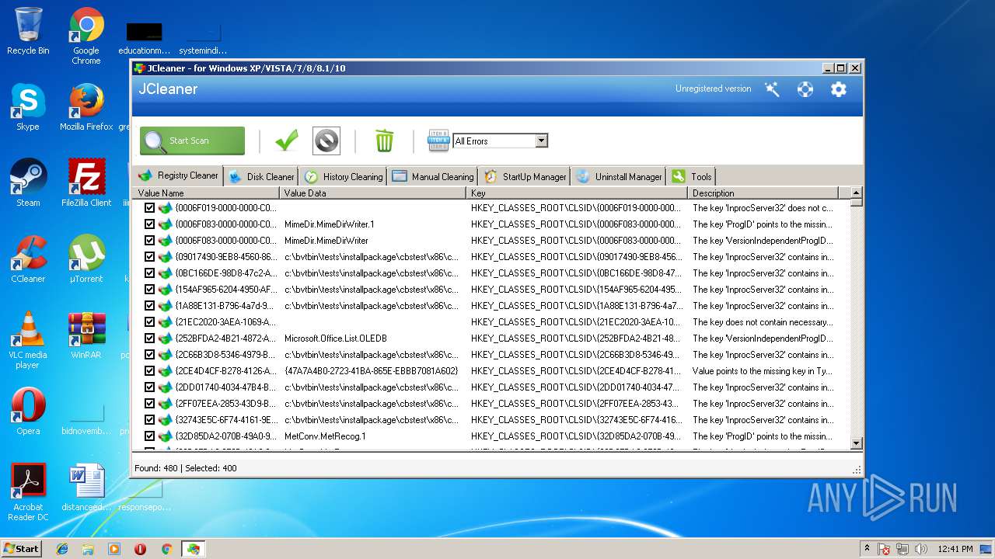Viewport: 995px width, 559px height.
Task: Click the error filter list icon
Action: click(x=438, y=141)
